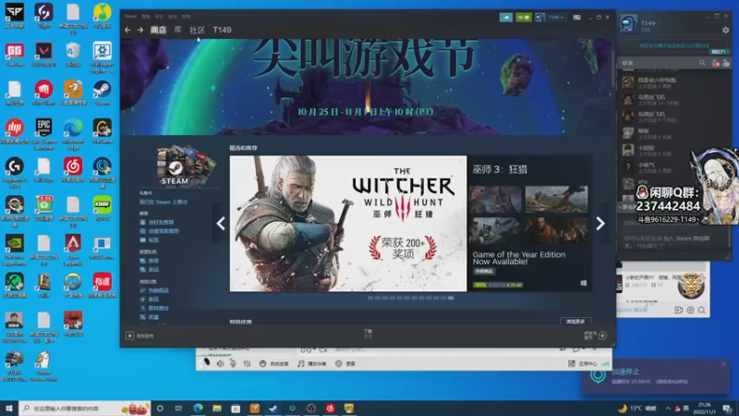The width and height of the screenshot is (739, 416).
Task: Open the Steam menu in the title bar
Action: click(130, 17)
